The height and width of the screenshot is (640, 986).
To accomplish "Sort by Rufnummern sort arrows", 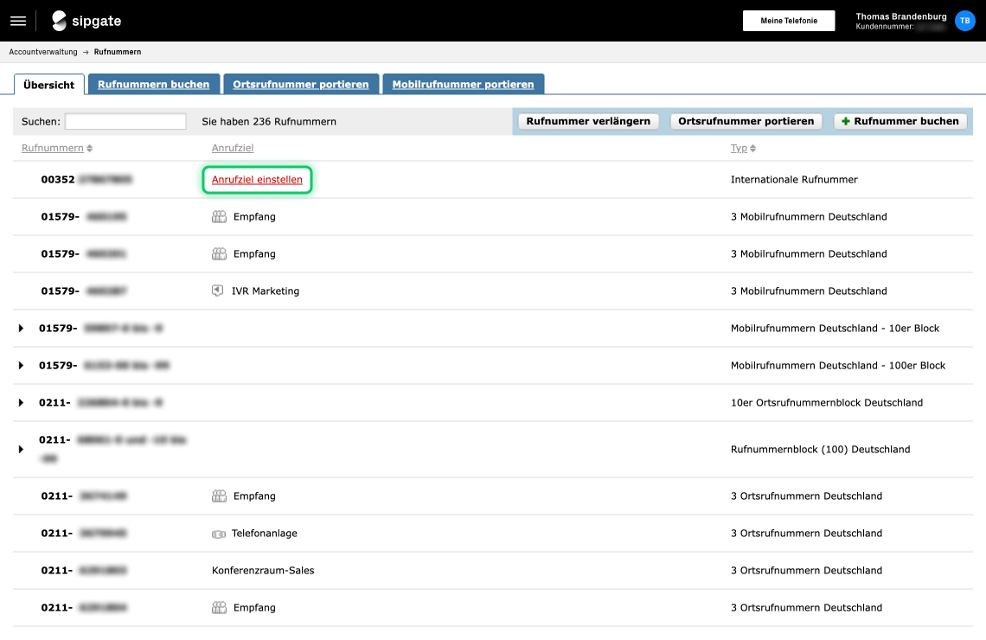I will pos(89,149).
